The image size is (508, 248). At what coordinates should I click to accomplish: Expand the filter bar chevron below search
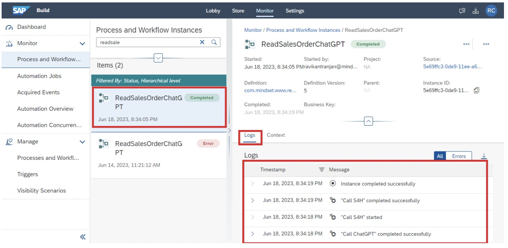[158, 58]
